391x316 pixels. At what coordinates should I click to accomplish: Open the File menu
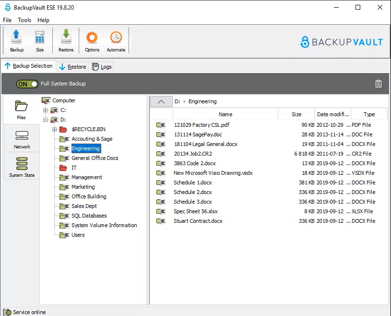(7, 20)
